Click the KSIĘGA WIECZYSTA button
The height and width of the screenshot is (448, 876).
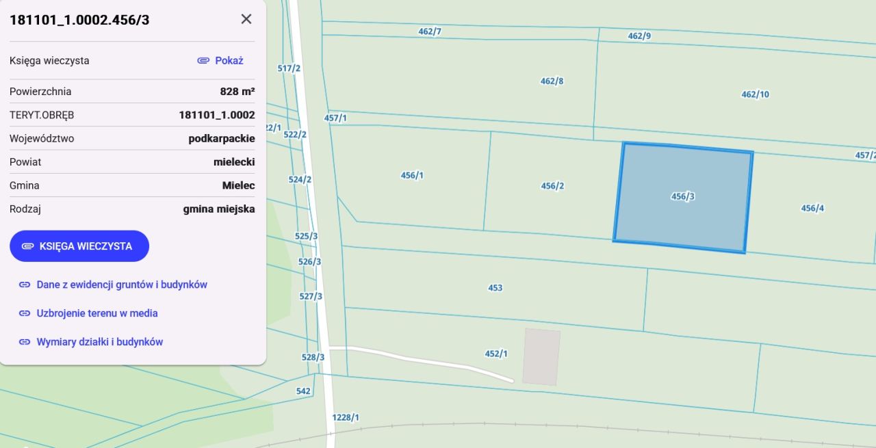click(79, 246)
